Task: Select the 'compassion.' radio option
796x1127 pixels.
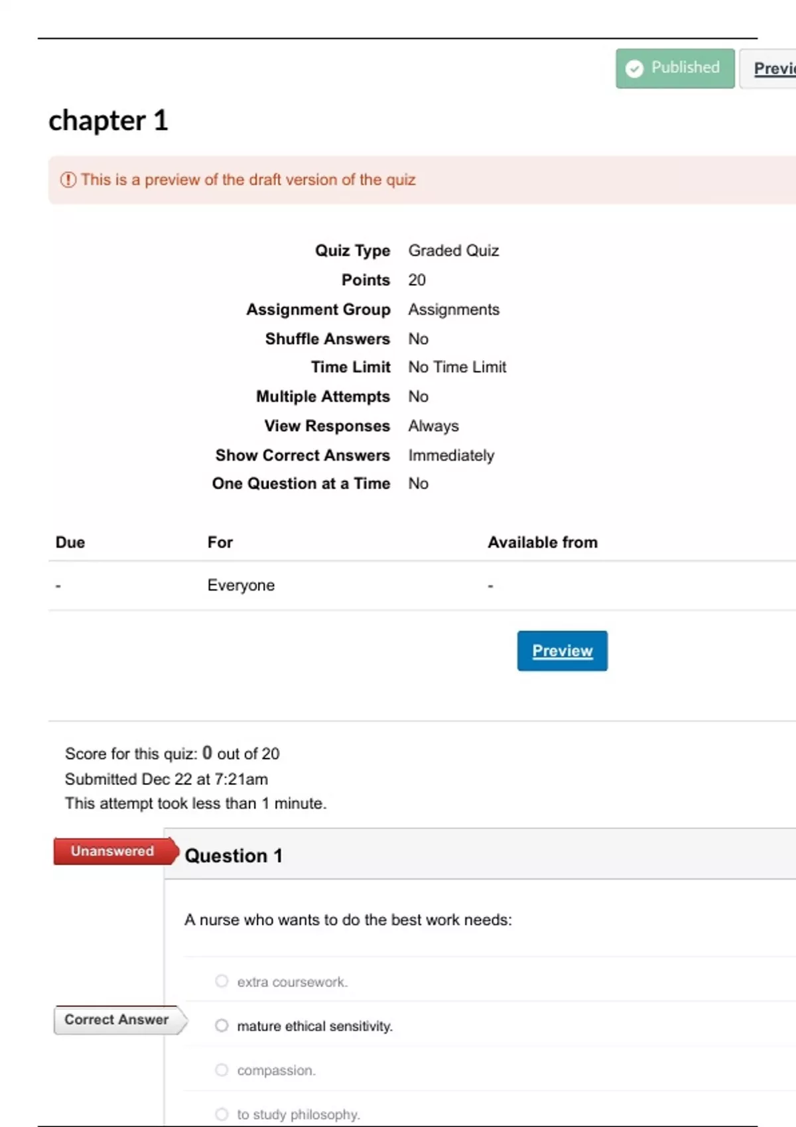Action: click(222, 1070)
